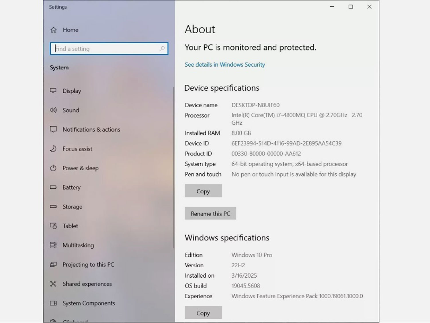Screen dimensions: 430x323
Task: Click Product ID 00330-80000-00000-AA612
Action: [266, 154]
